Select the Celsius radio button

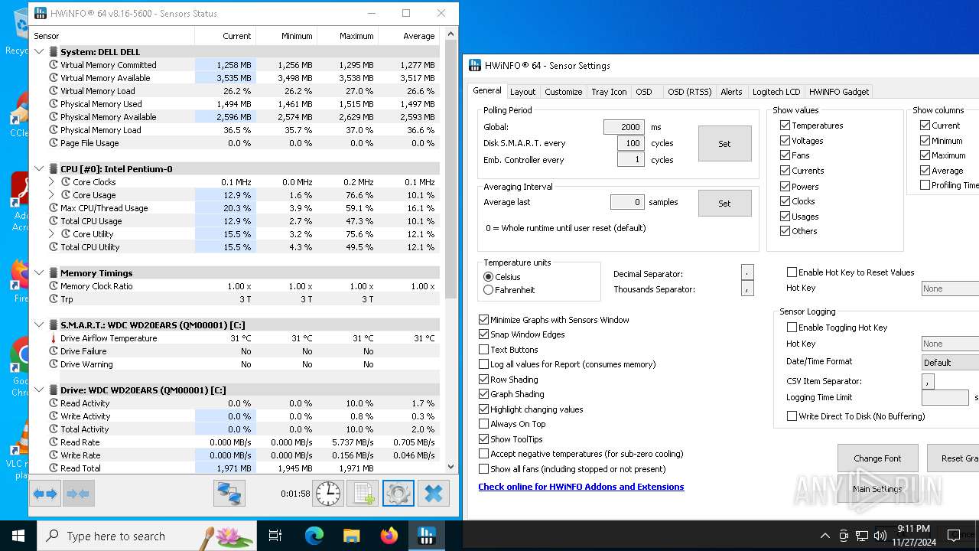pyautogui.click(x=488, y=277)
